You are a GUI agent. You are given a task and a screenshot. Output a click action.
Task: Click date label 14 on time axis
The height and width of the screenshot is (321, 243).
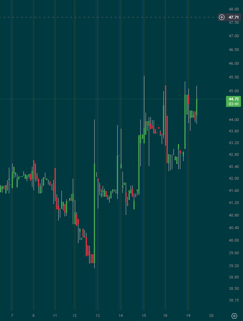120,316
